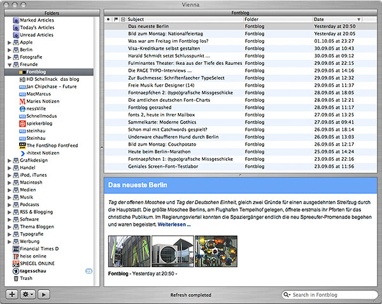Image resolution: width=382 pixels, height=304 pixels.
Task: Open the gear action menu
Action: (x=28, y=294)
